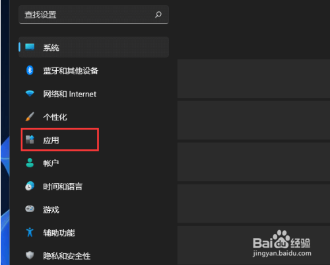Click the green person icon for accounts
The image size is (330, 265).
[30, 163]
